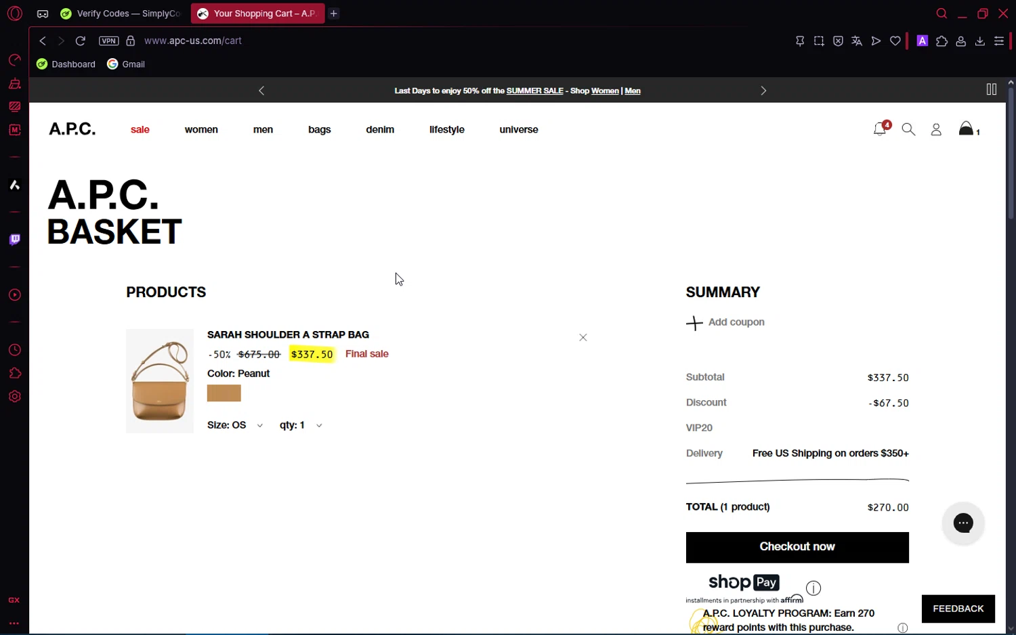Image resolution: width=1016 pixels, height=635 pixels.
Task: Open the ad blocker shield icon
Action: pos(838,41)
